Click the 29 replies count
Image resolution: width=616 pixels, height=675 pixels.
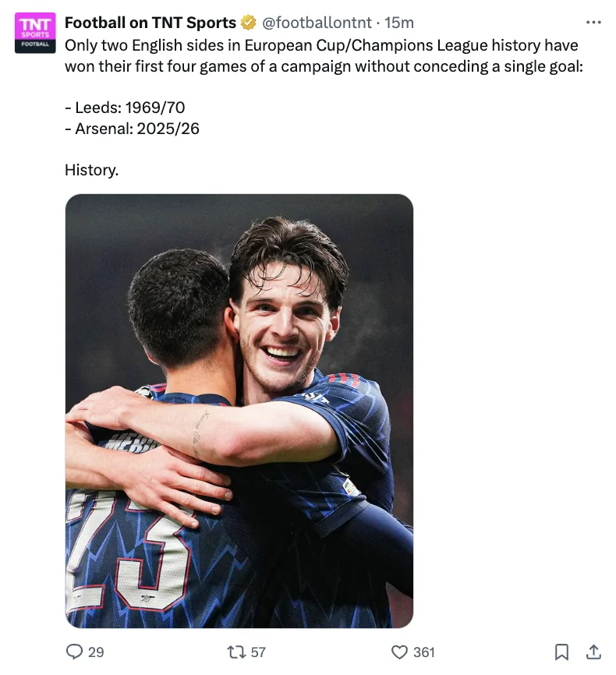(96, 652)
